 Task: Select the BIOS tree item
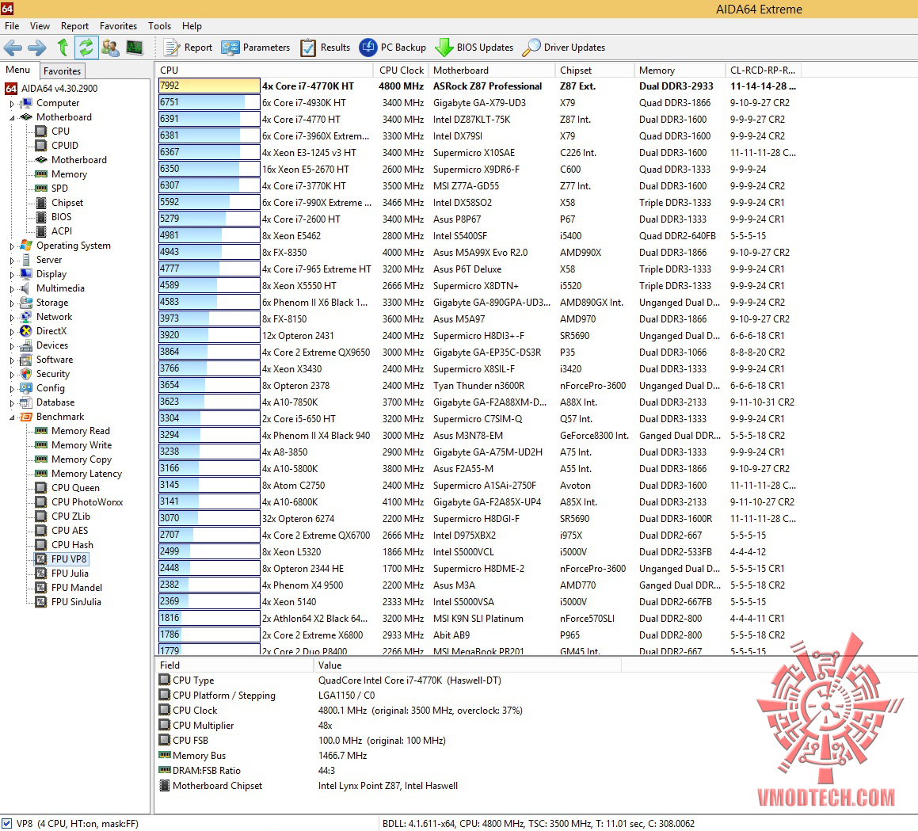pyautogui.click(x=62, y=217)
